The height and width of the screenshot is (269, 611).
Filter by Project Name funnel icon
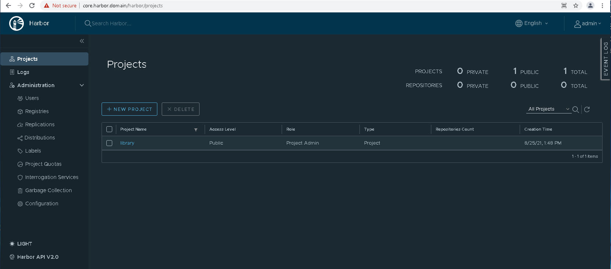point(196,130)
